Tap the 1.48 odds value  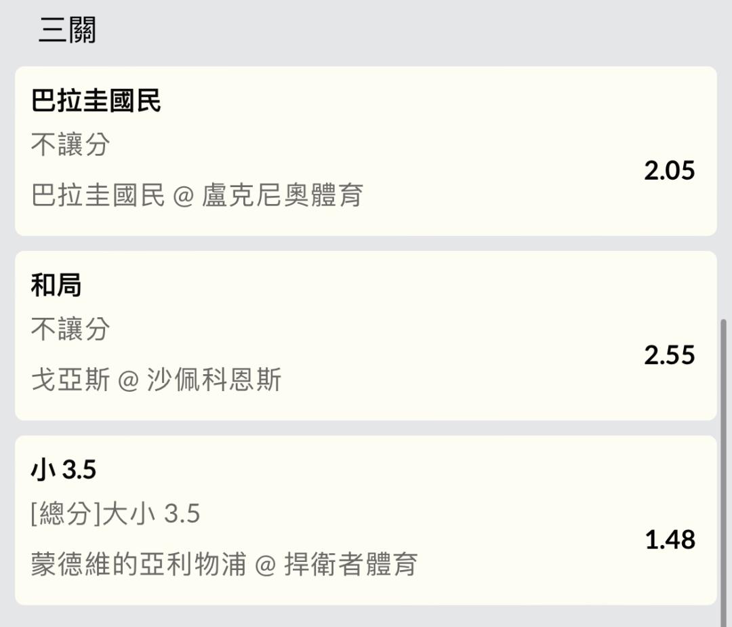click(x=670, y=540)
